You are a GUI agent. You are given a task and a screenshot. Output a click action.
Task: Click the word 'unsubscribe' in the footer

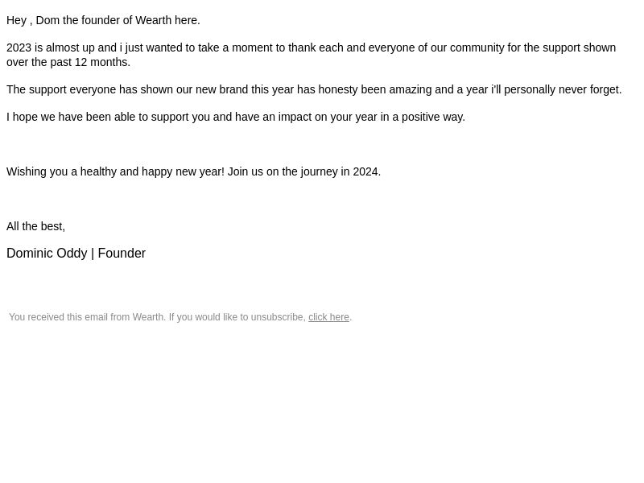click(277, 317)
